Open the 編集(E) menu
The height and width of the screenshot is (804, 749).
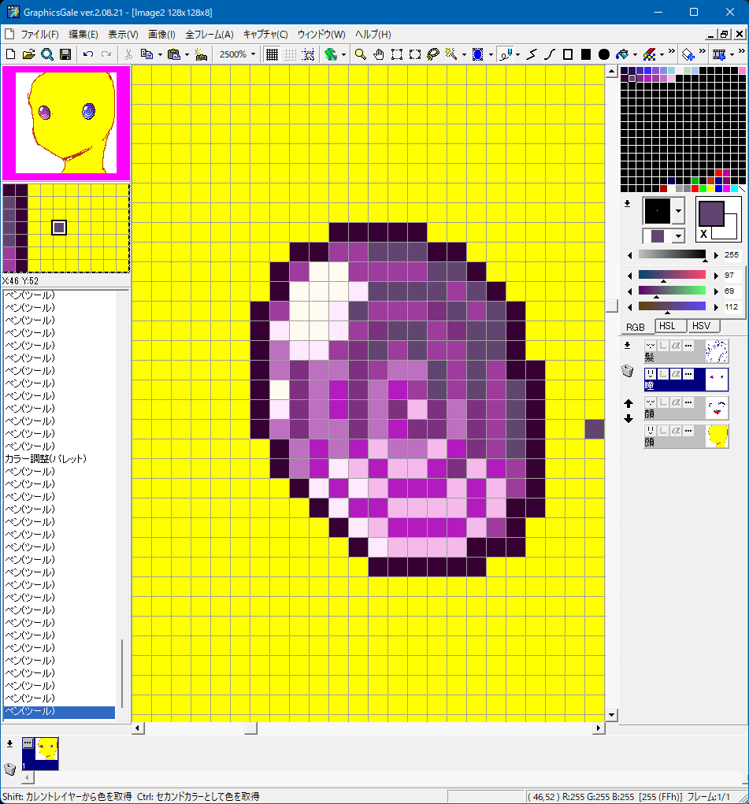click(x=83, y=35)
